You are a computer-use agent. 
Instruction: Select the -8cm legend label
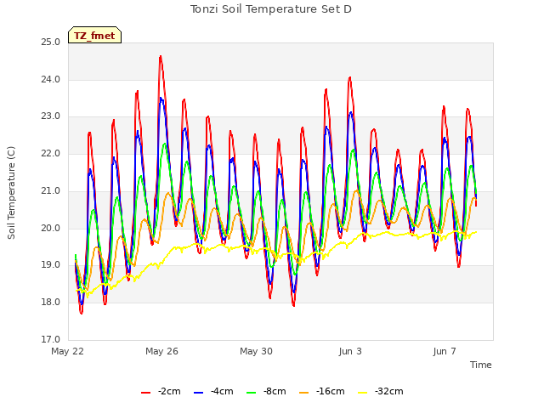point(275,391)
